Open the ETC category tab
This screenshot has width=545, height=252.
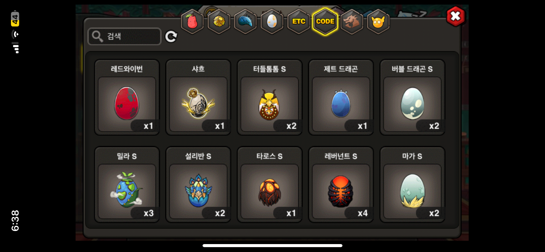click(299, 21)
